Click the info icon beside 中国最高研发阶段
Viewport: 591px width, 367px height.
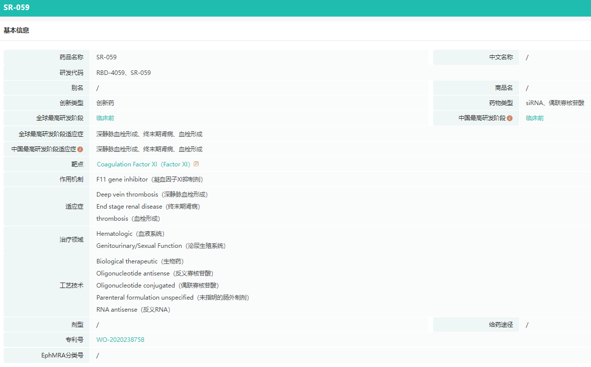click(x=510, y=118)
